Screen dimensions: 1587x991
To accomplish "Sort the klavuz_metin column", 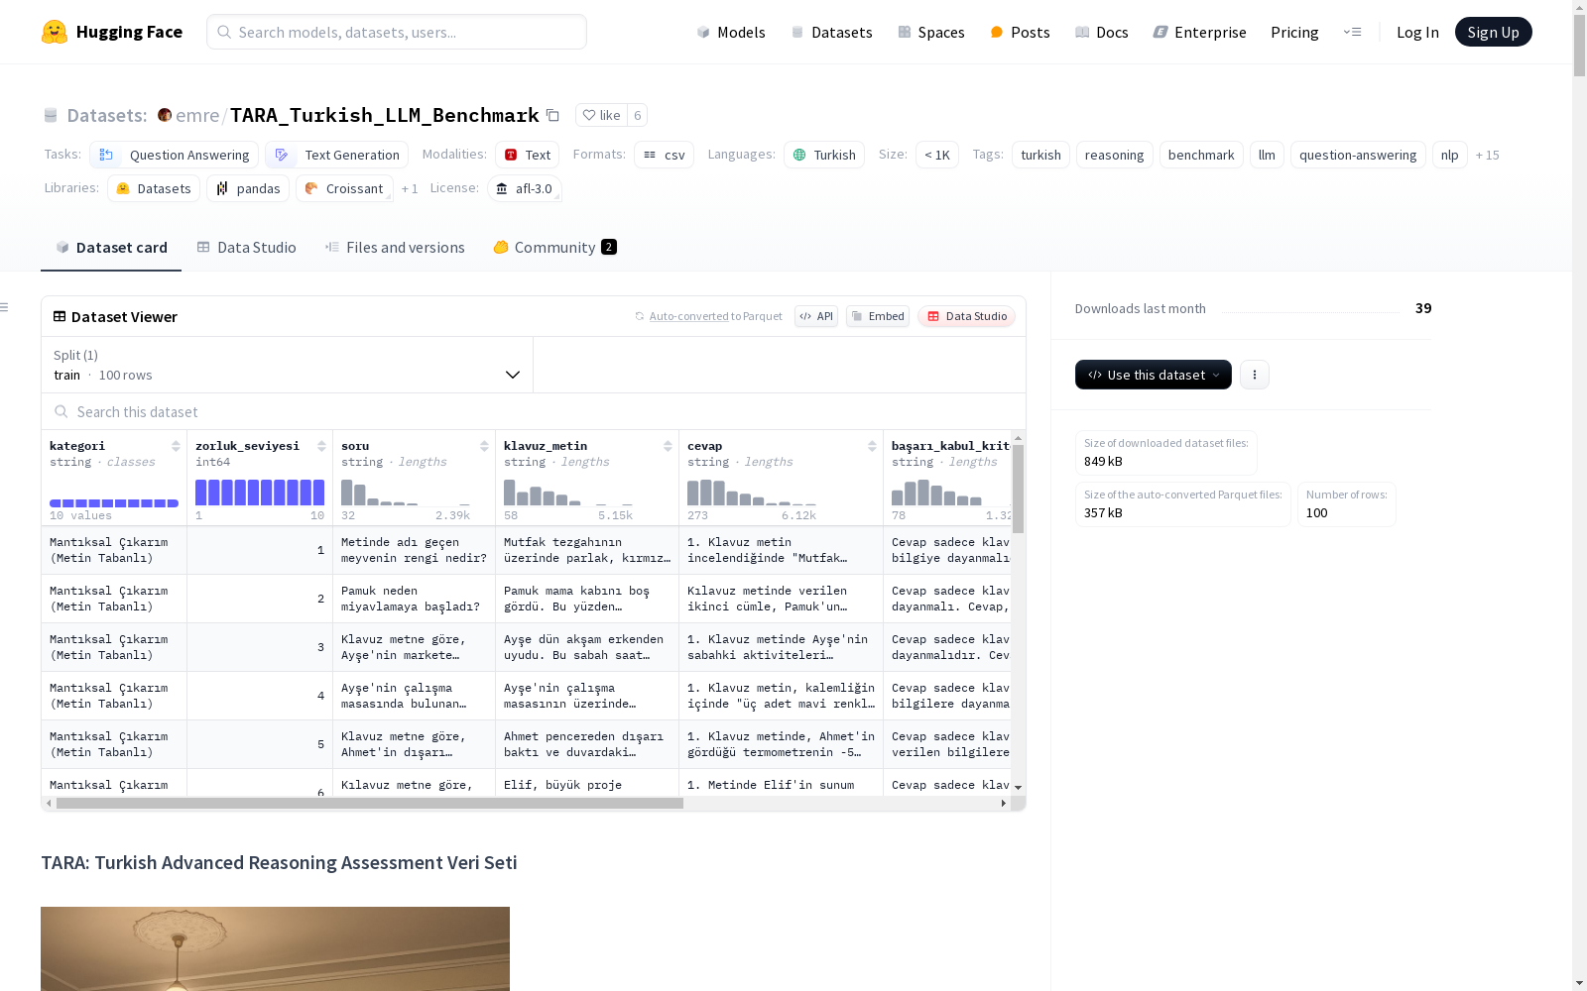I will coord(668,446).
